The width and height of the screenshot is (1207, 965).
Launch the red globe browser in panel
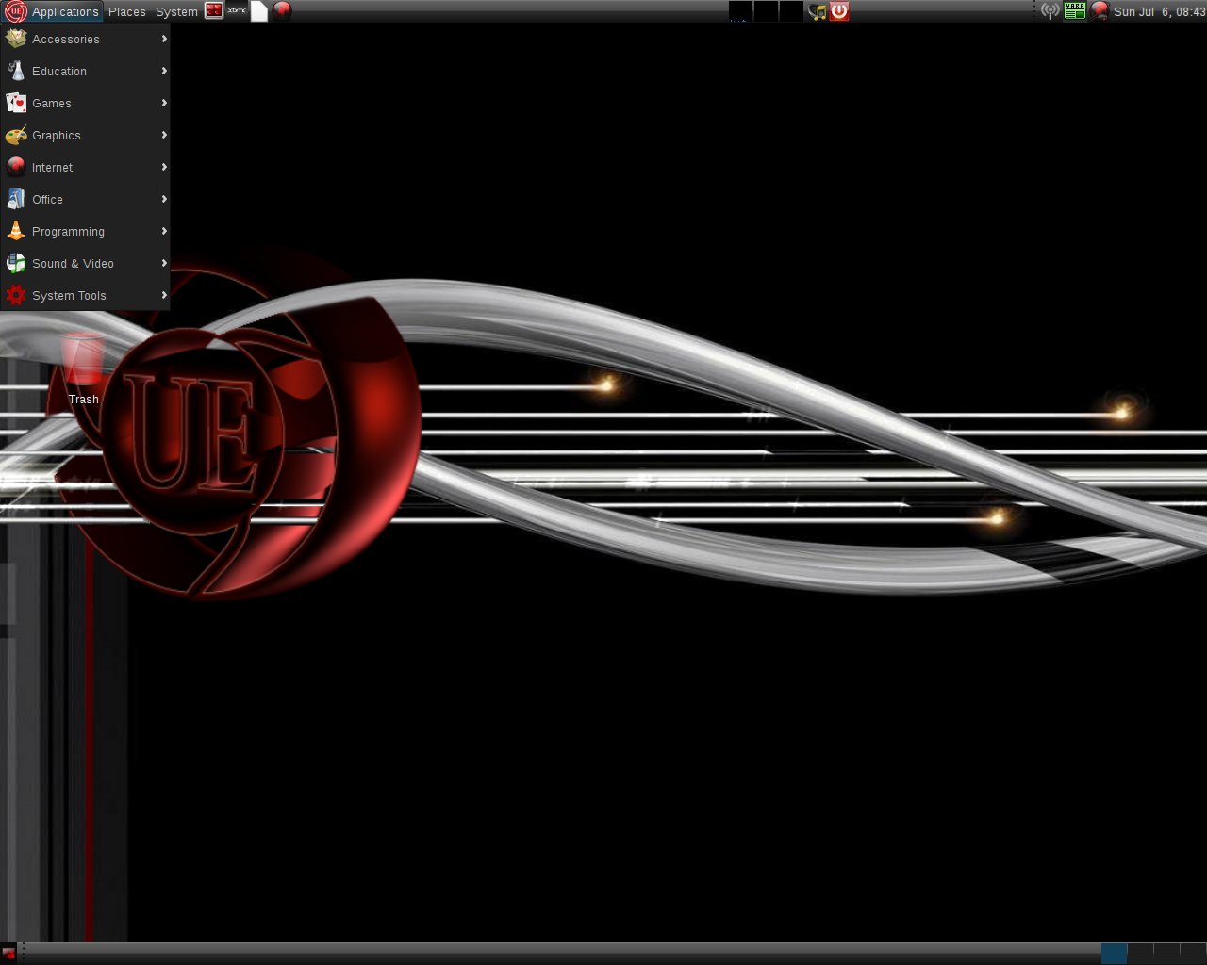coord(282,11)
